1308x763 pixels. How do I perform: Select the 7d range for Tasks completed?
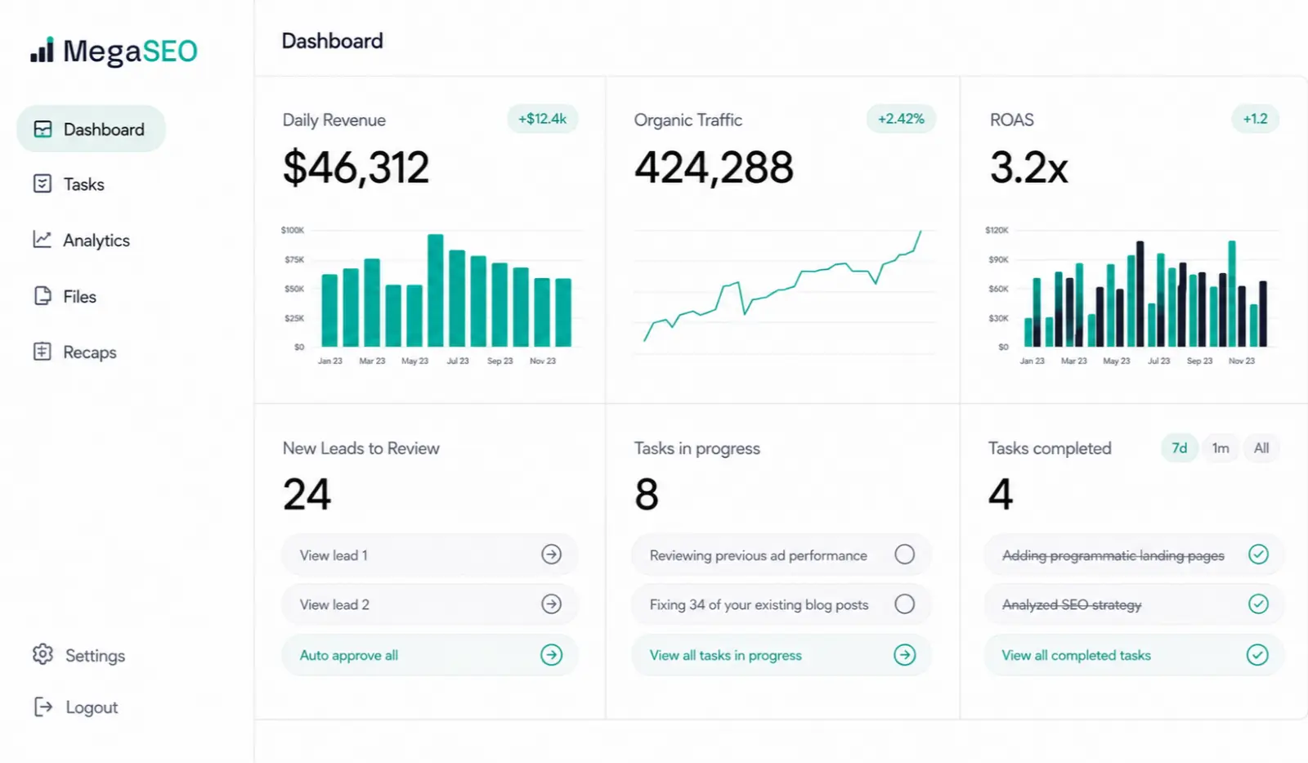pos(1180,448)
